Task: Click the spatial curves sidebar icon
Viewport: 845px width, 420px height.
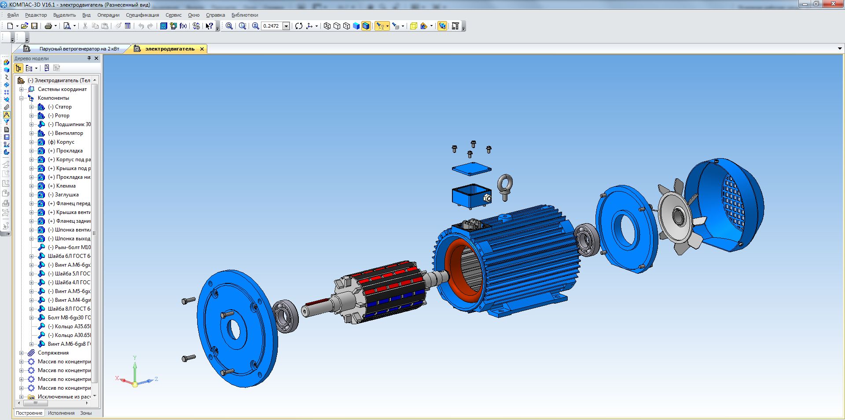Action: coord(7,77)
